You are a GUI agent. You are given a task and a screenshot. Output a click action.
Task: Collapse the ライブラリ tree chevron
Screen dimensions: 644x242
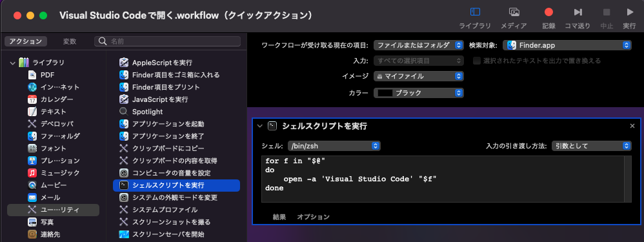coord(13,63)
